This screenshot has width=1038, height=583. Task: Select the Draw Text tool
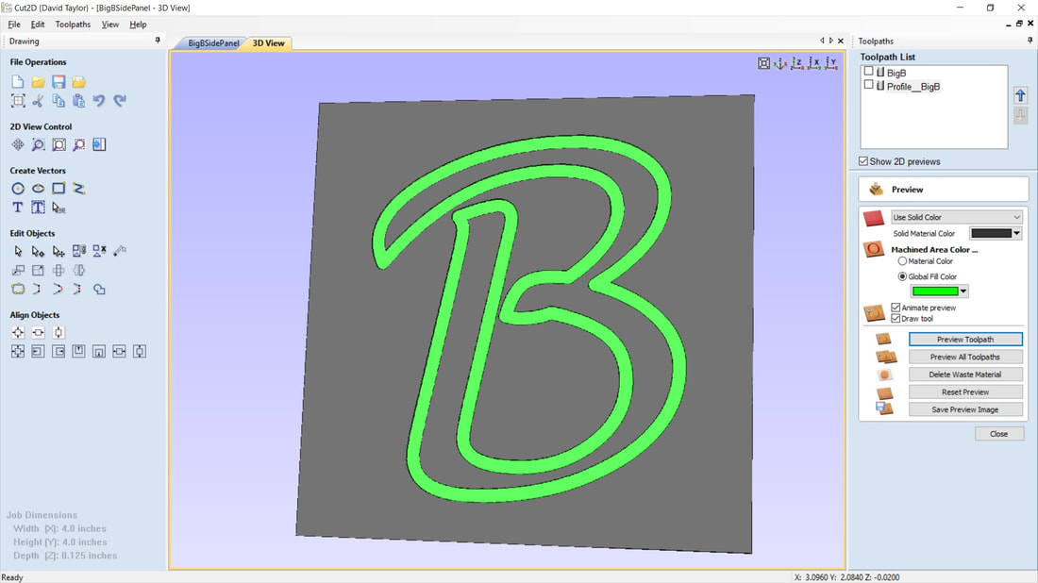tap(18, 208)
